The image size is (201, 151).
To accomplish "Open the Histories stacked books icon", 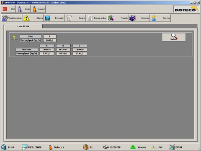I will pos(132,18).
